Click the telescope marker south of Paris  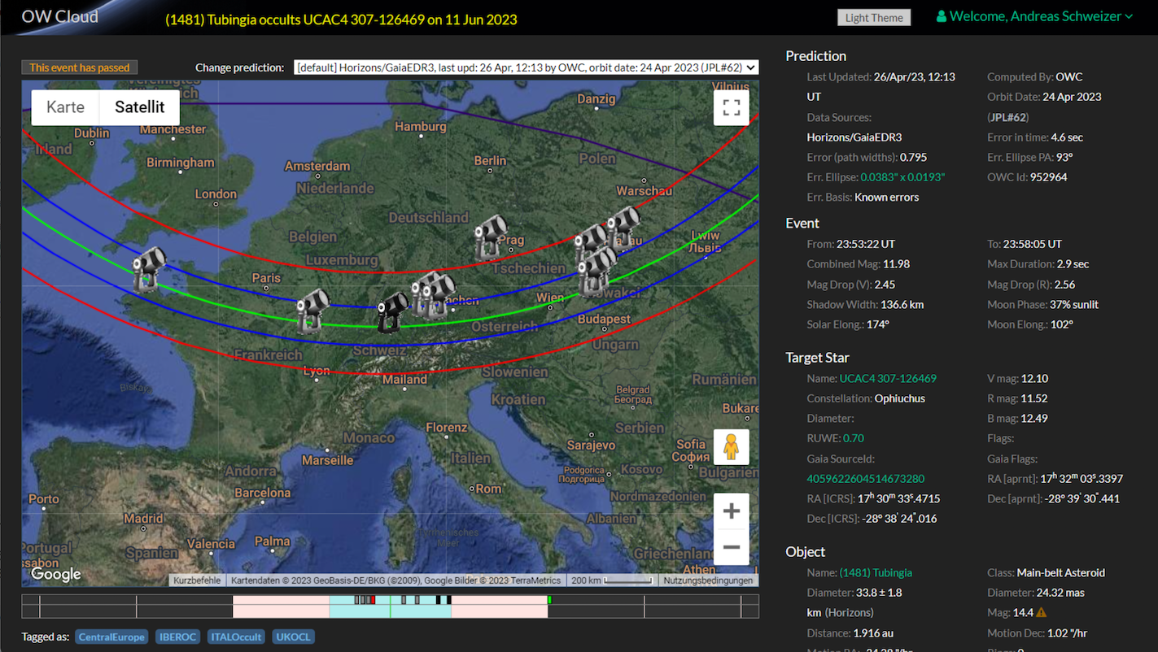pos(312,311)
